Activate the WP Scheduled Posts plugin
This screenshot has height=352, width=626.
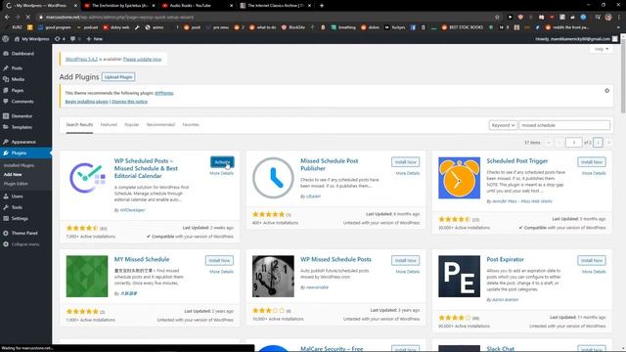pyautogui.click(x=222, y=162)
